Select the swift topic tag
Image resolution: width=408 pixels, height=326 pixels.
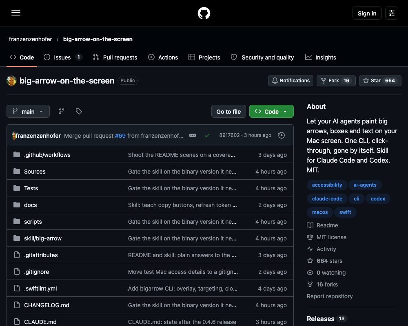click(x=345, y=212)
